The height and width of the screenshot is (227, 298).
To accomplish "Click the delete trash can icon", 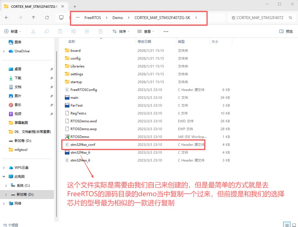I will (100, 31).
